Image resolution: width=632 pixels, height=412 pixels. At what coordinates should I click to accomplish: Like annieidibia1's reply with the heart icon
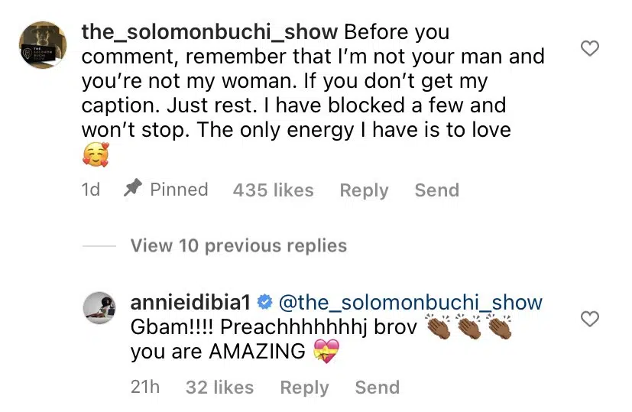click(x=590, y=319)
